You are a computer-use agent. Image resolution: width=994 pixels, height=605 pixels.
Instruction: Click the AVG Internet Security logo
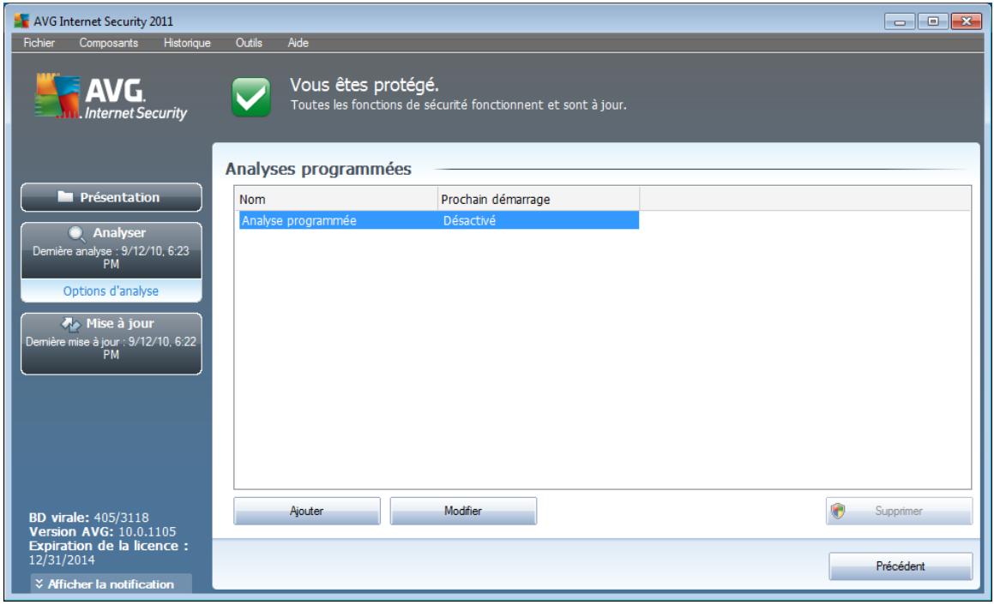[111, 97]
